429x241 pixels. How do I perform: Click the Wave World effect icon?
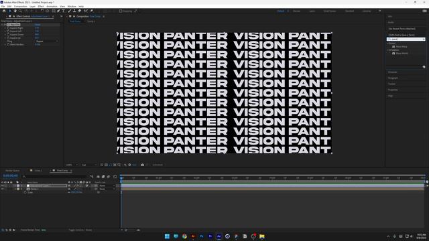click(x=393, y=54)
